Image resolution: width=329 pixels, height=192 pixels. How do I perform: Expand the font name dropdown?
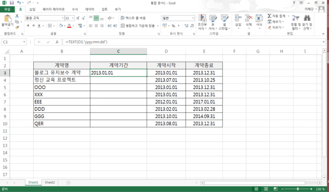(62, 18)
